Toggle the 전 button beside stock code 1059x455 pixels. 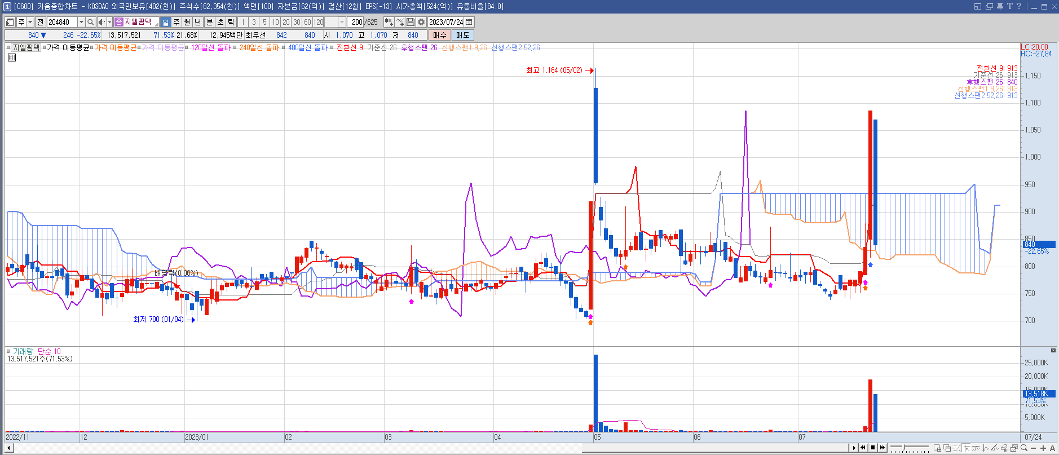pyautogui.click(x=40, y=22)
